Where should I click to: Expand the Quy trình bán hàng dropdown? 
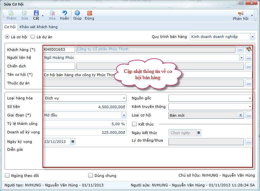(252, 37)
